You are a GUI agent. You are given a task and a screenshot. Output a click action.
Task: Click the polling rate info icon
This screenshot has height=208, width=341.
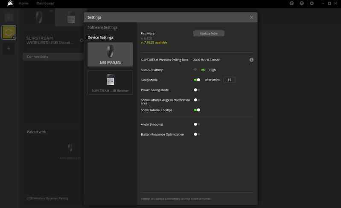251,60
